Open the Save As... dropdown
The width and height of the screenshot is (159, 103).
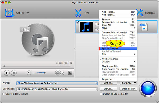(128, 83)
